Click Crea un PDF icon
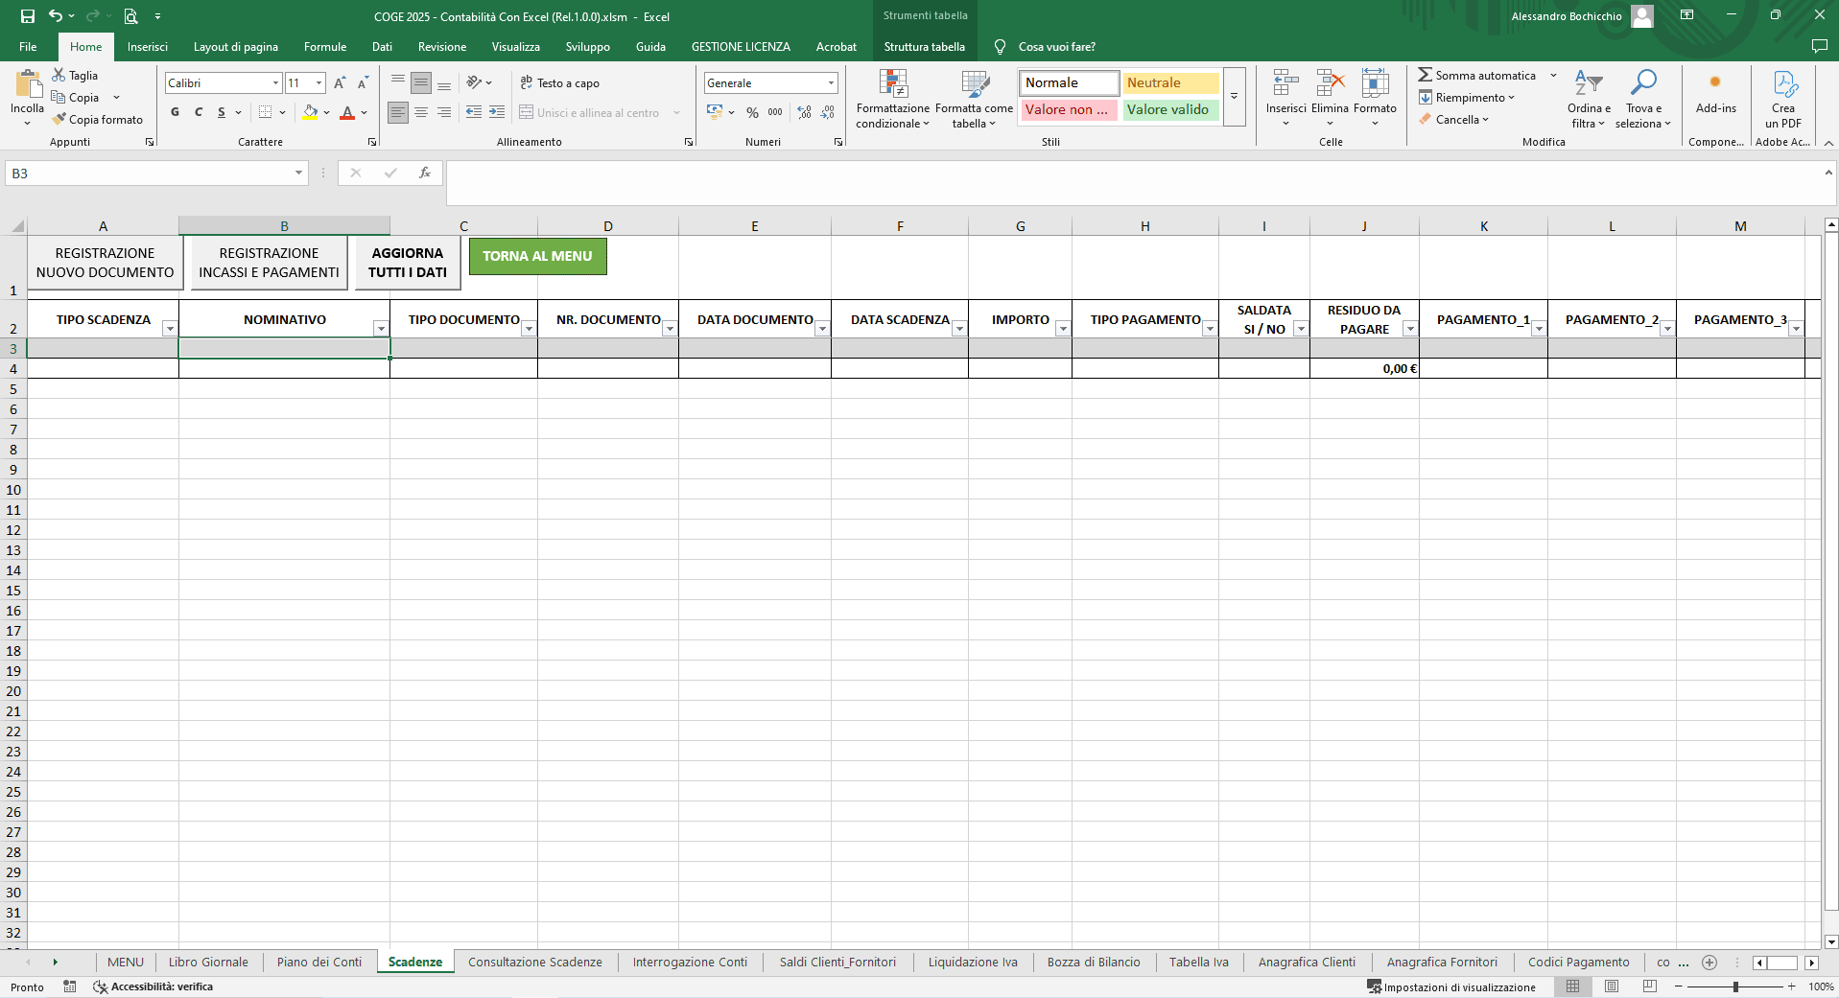Screen dimensions: 1839x998 point(1784,83)
